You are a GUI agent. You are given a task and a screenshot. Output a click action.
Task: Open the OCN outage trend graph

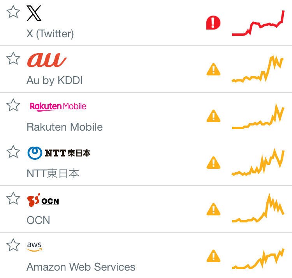(x=258, y=208)
